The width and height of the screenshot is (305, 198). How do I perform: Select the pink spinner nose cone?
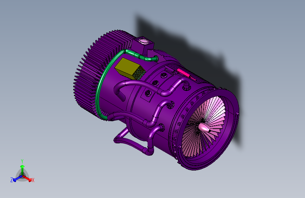coord(204,128)
